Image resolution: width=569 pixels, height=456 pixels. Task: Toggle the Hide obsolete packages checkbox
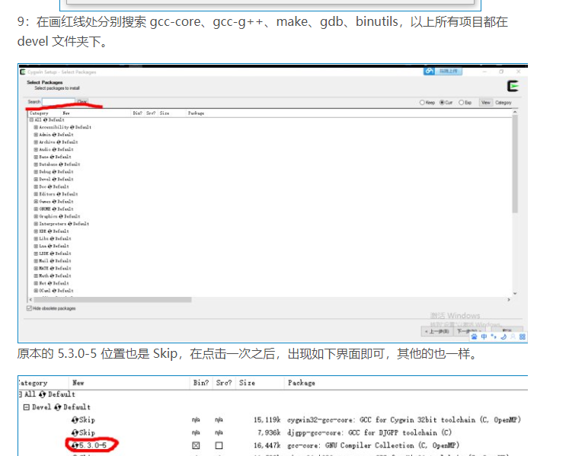(x=29, y=308)
